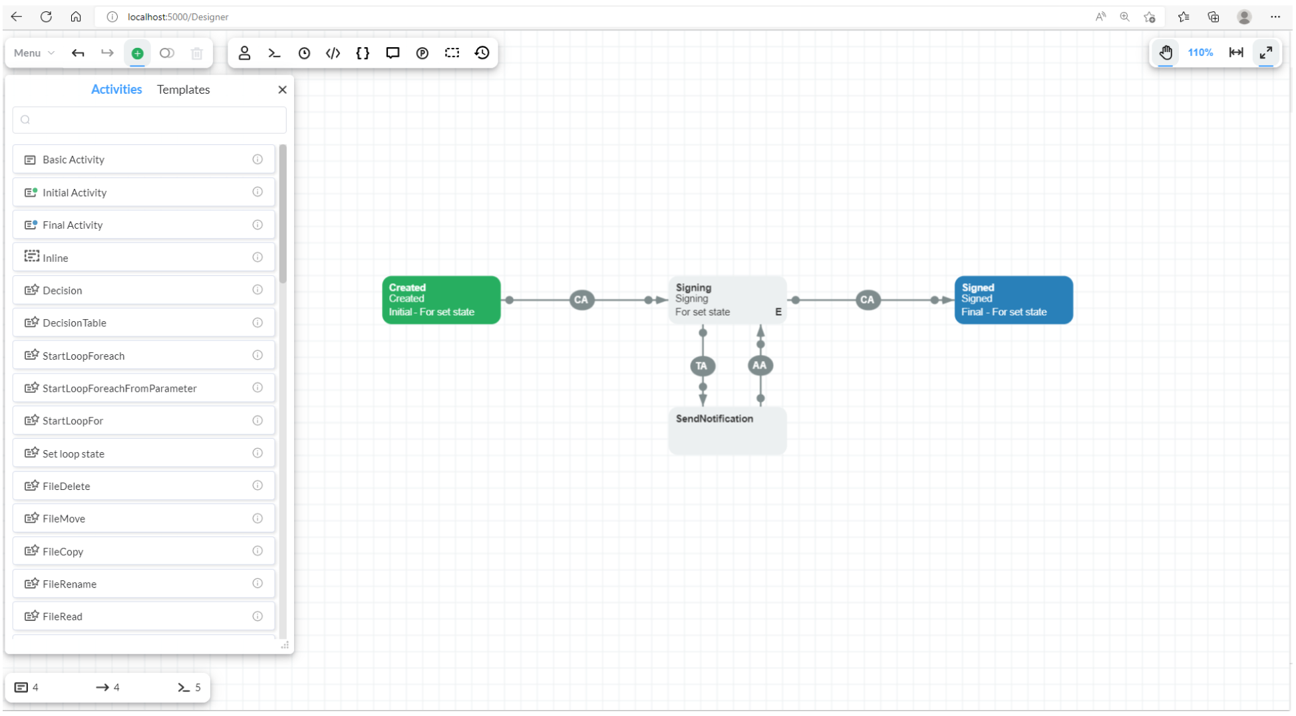Click the Comment speech bubble icon
1296x716 pixels.
click(x=393, y=53)
